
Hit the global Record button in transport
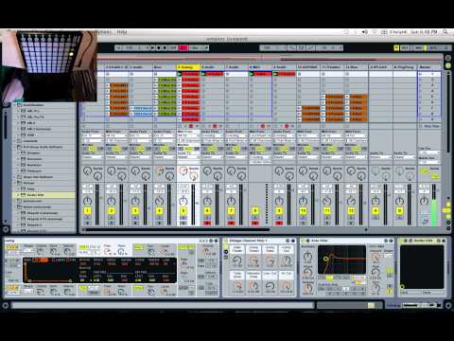tap(165, 48)
